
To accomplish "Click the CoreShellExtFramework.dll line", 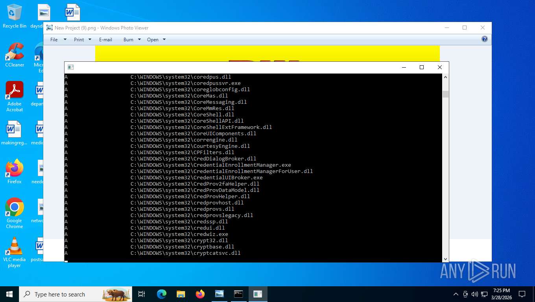I will [201, 127].
